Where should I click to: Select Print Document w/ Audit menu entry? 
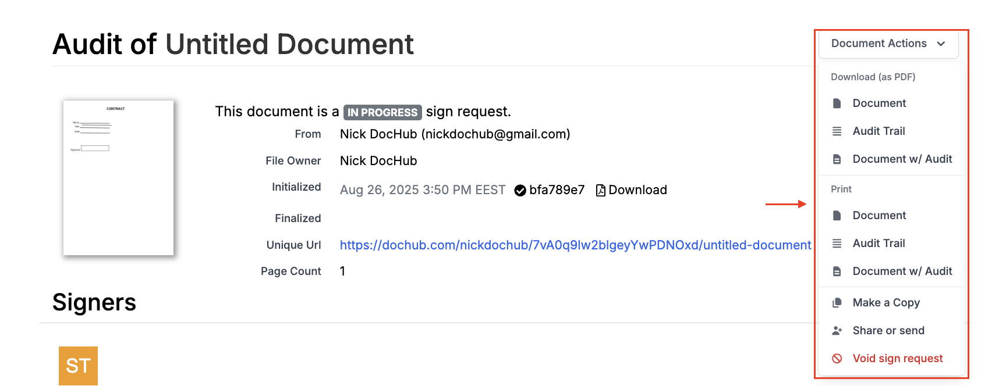click(902, 271)
